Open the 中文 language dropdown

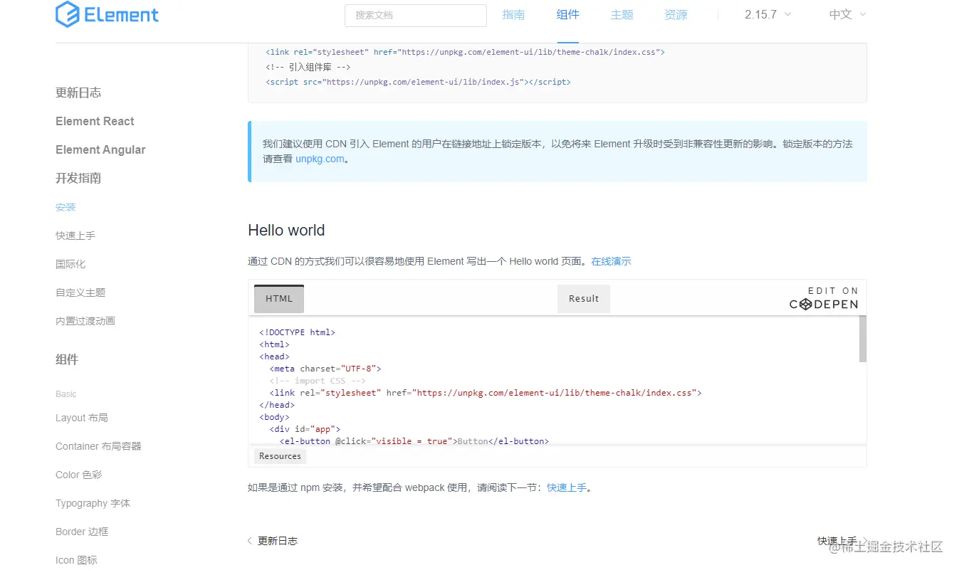(x=848, y=14)
